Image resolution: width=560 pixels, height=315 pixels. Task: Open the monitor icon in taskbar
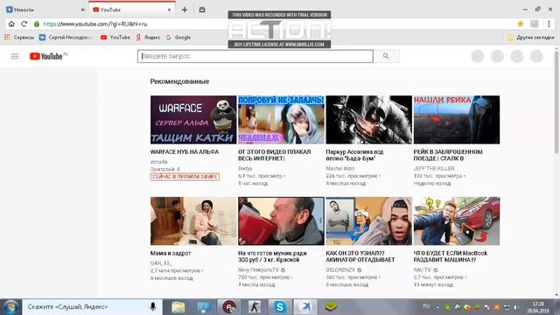pyautogui.click(x=204, y=307)
